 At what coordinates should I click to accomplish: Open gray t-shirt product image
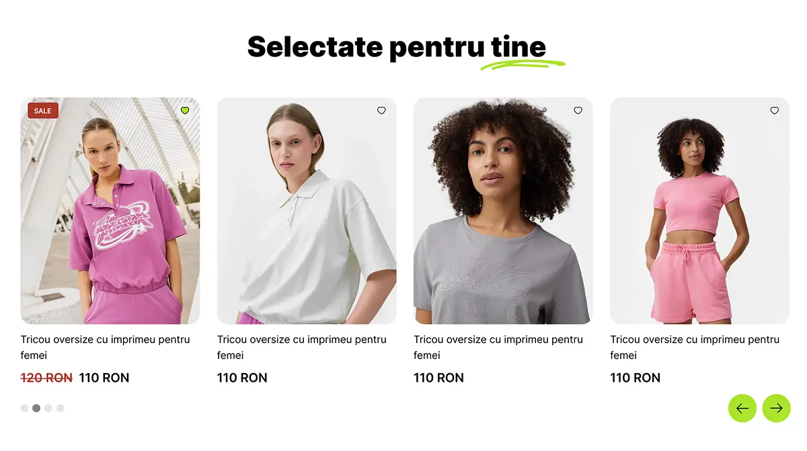point(503,211)
